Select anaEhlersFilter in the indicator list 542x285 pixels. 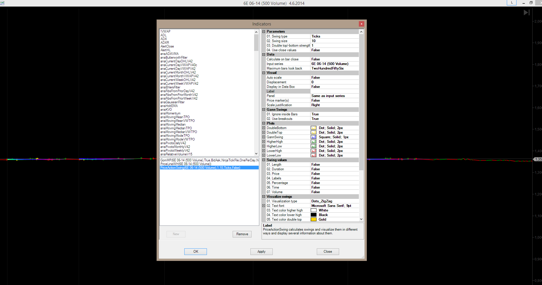pyautogui.click(x=170, y=87)
